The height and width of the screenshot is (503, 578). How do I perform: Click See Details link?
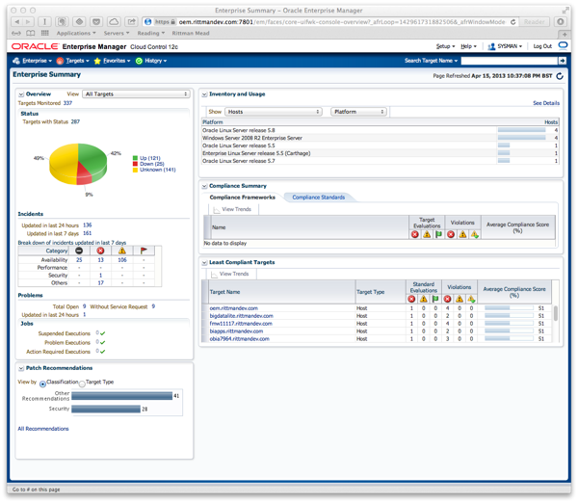click(546, 103)
